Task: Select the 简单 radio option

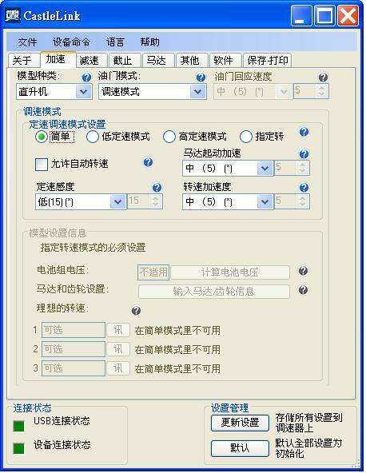Action: coord(54,137)
